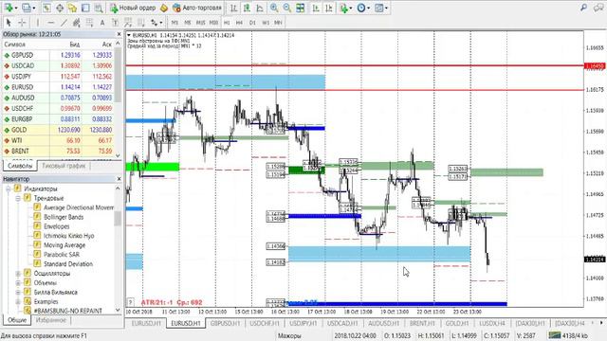607x341 pixels.
Task: Toggle the Market Watch panel icon
Action: click(46, 8)
